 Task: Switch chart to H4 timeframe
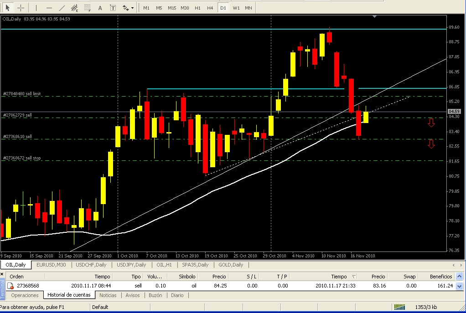tap(210, 8)
